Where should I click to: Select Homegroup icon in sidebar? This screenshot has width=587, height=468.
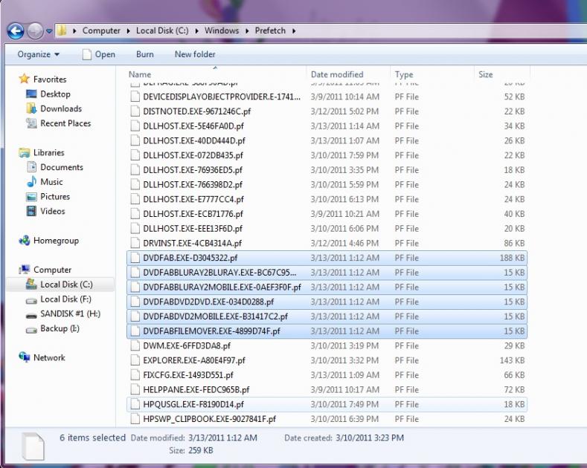(x=25, y=241)
